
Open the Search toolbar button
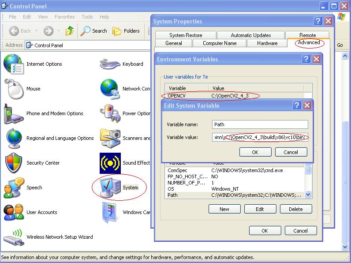tap(93, 31)
